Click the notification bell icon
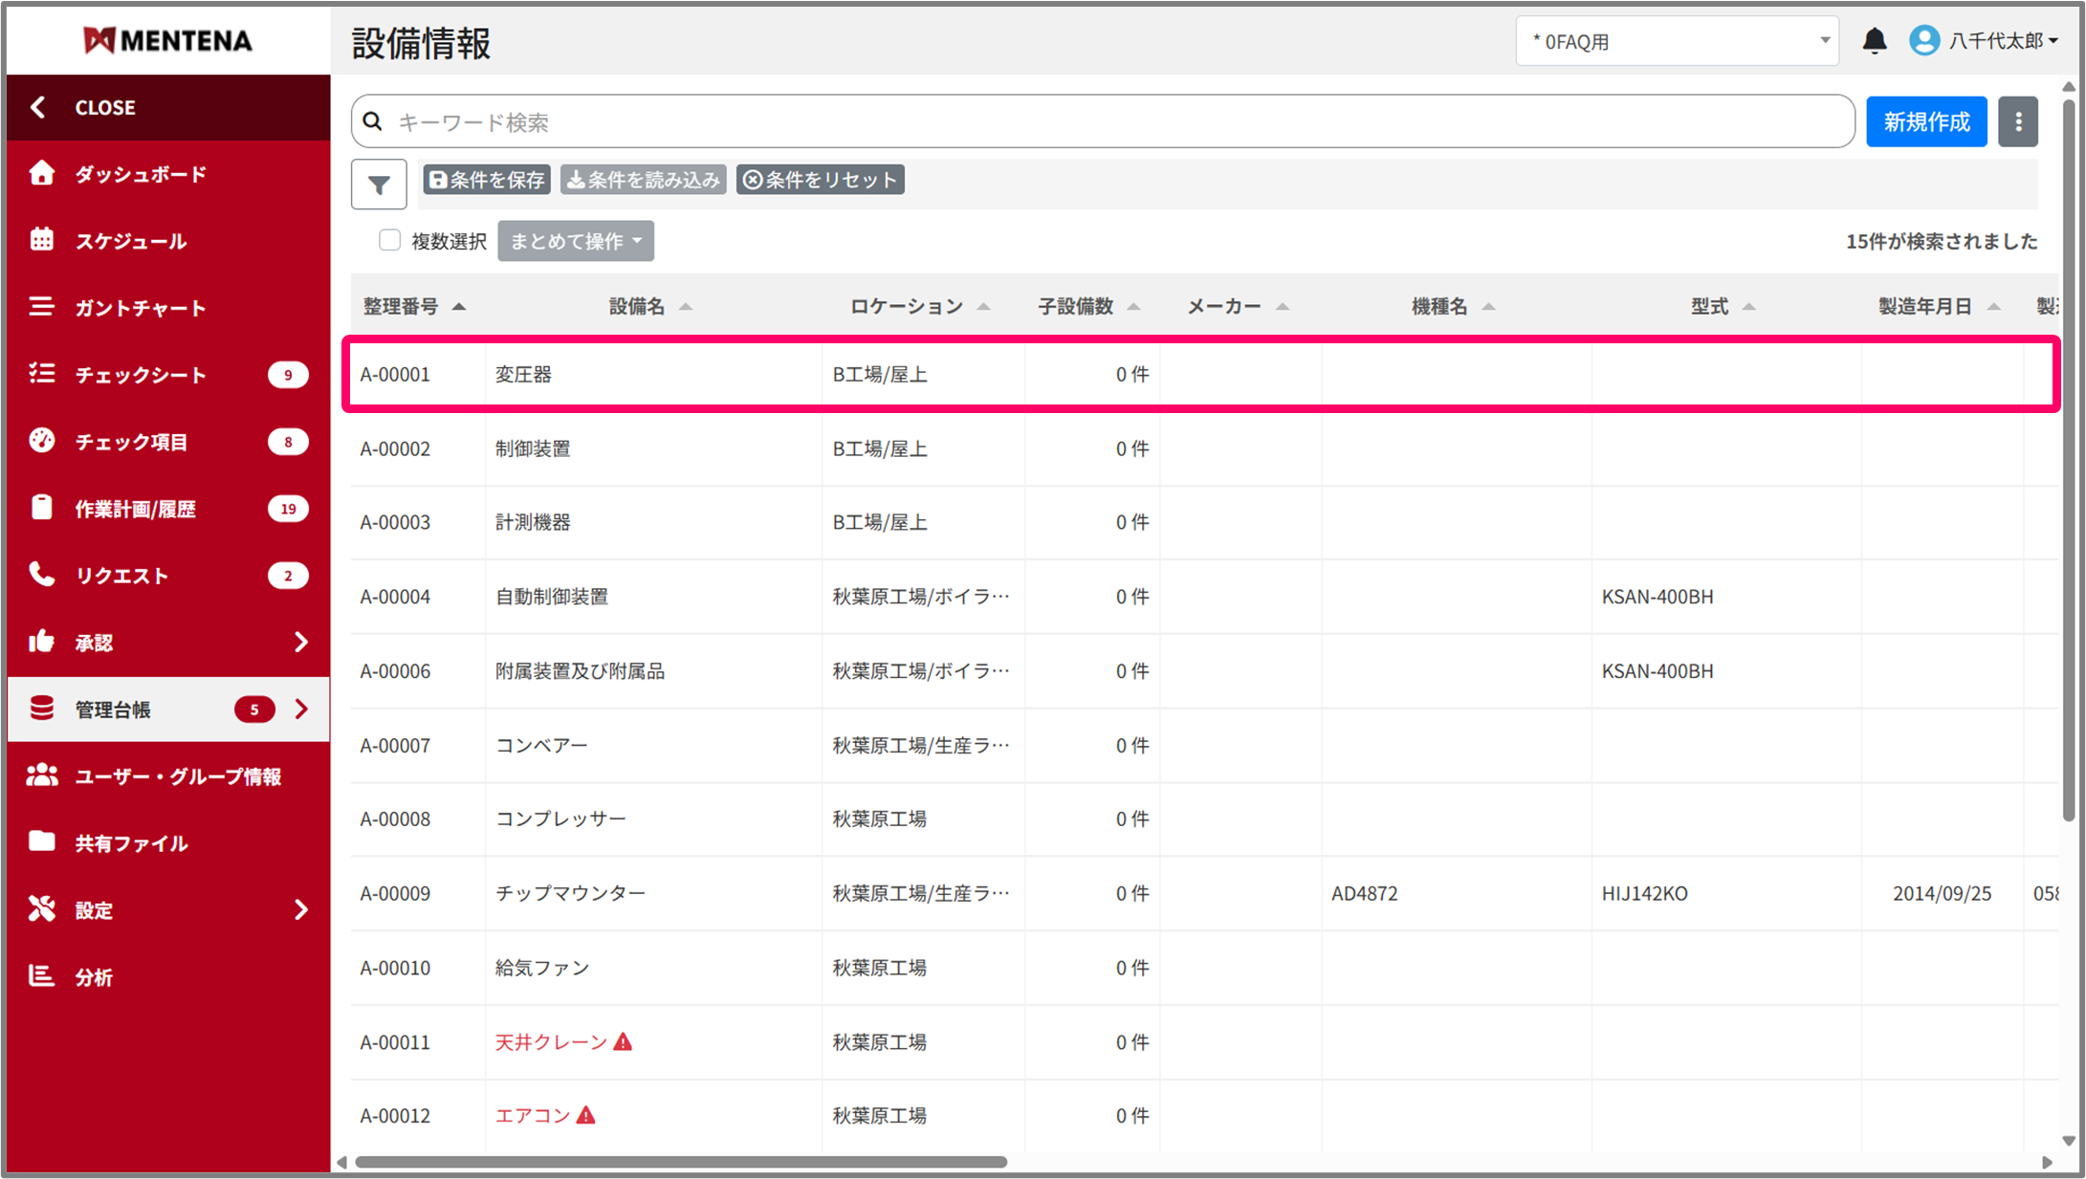This screenshot has height=1179, width=2086. coord(1875,41)
